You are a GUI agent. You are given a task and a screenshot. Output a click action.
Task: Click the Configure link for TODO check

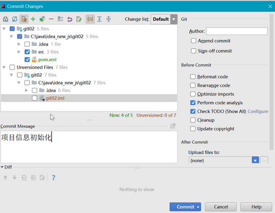point(258,111)
